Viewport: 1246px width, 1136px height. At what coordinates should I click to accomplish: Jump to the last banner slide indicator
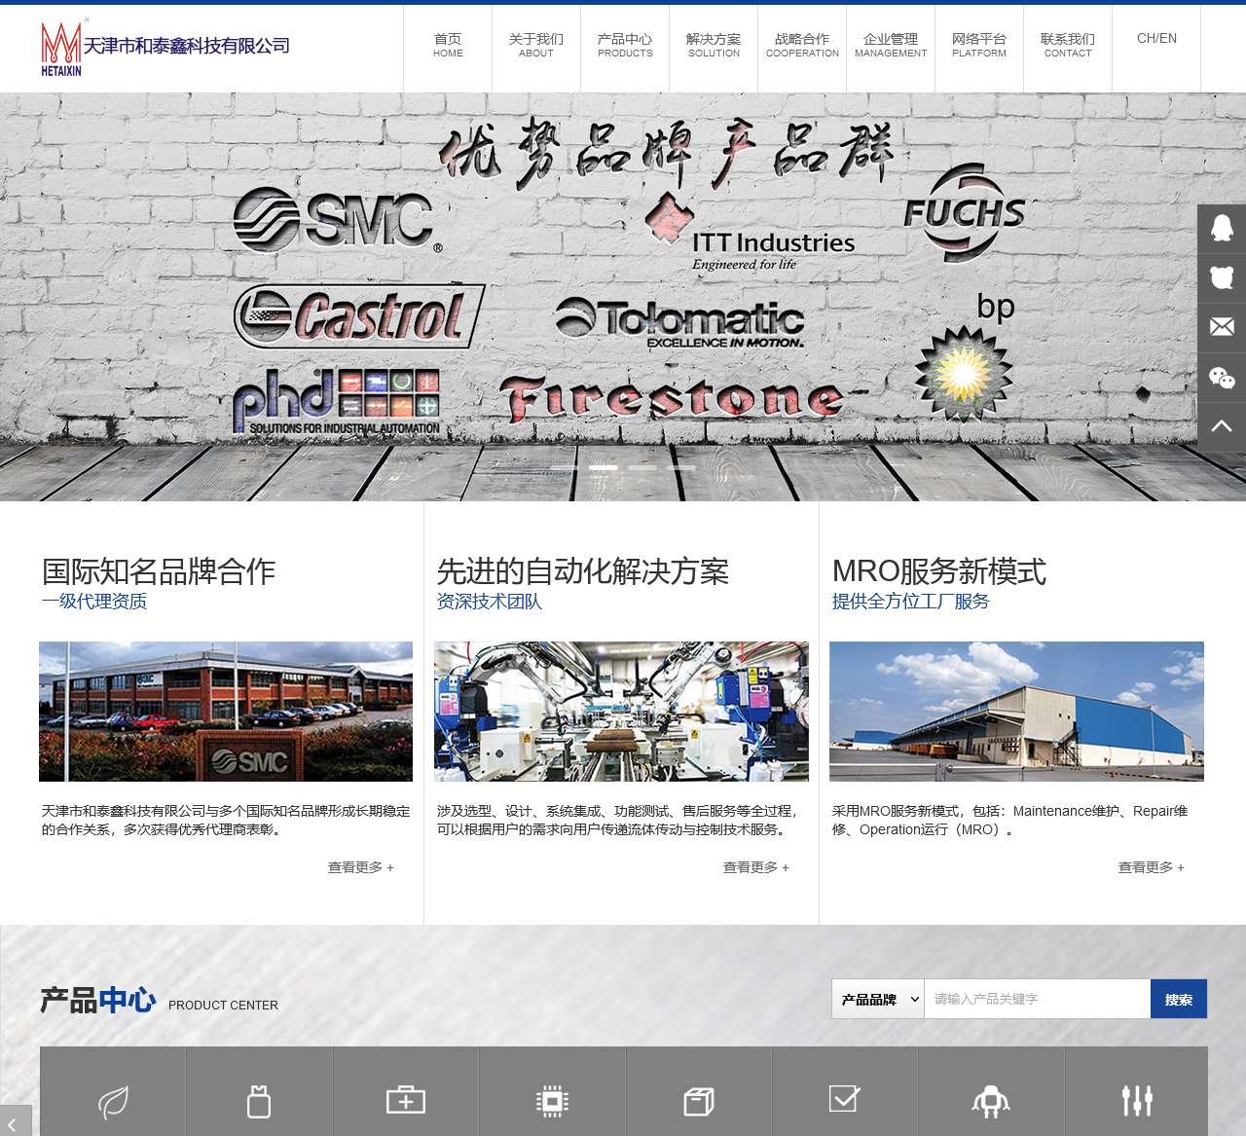[681, 468]
